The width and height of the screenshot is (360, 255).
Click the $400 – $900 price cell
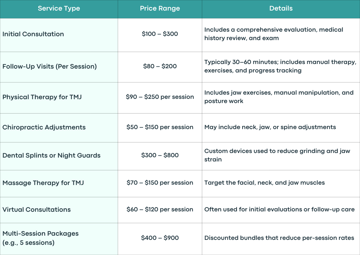[x=160, y=239]
